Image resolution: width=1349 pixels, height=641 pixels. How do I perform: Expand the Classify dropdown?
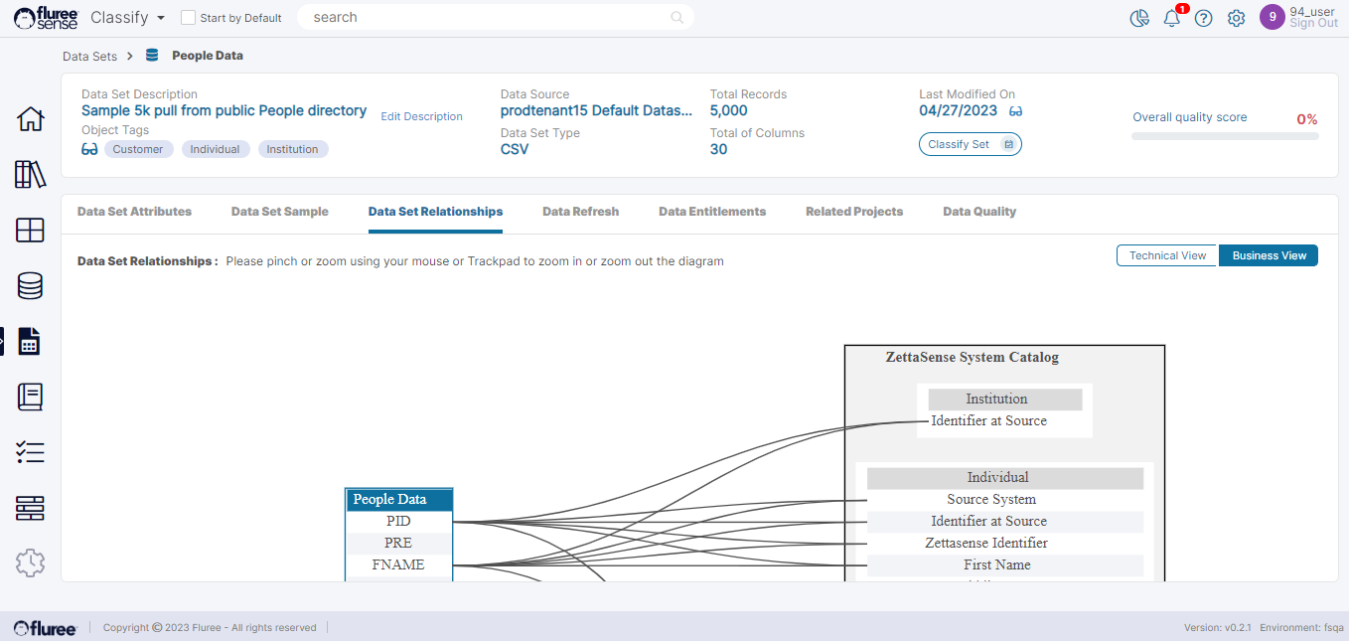[127, 18]
